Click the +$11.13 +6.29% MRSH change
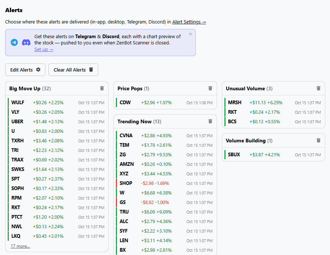The height and width of the screenshot is (255, 330). (x=266, y=102)
